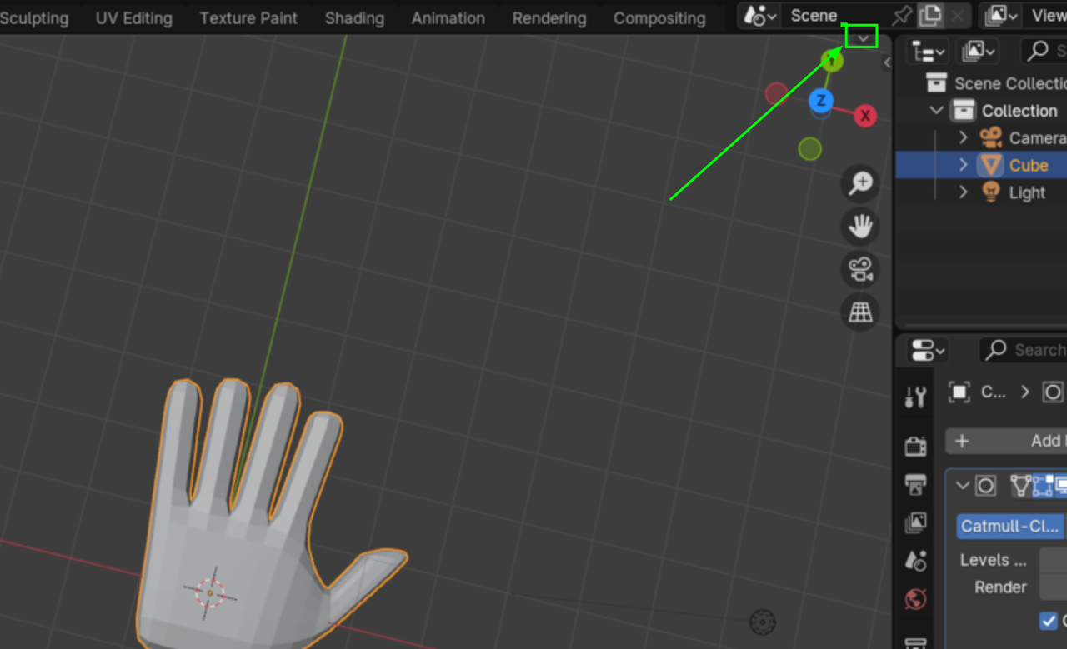
Task: Click the new scene copy icon
Action: [929, 15]
